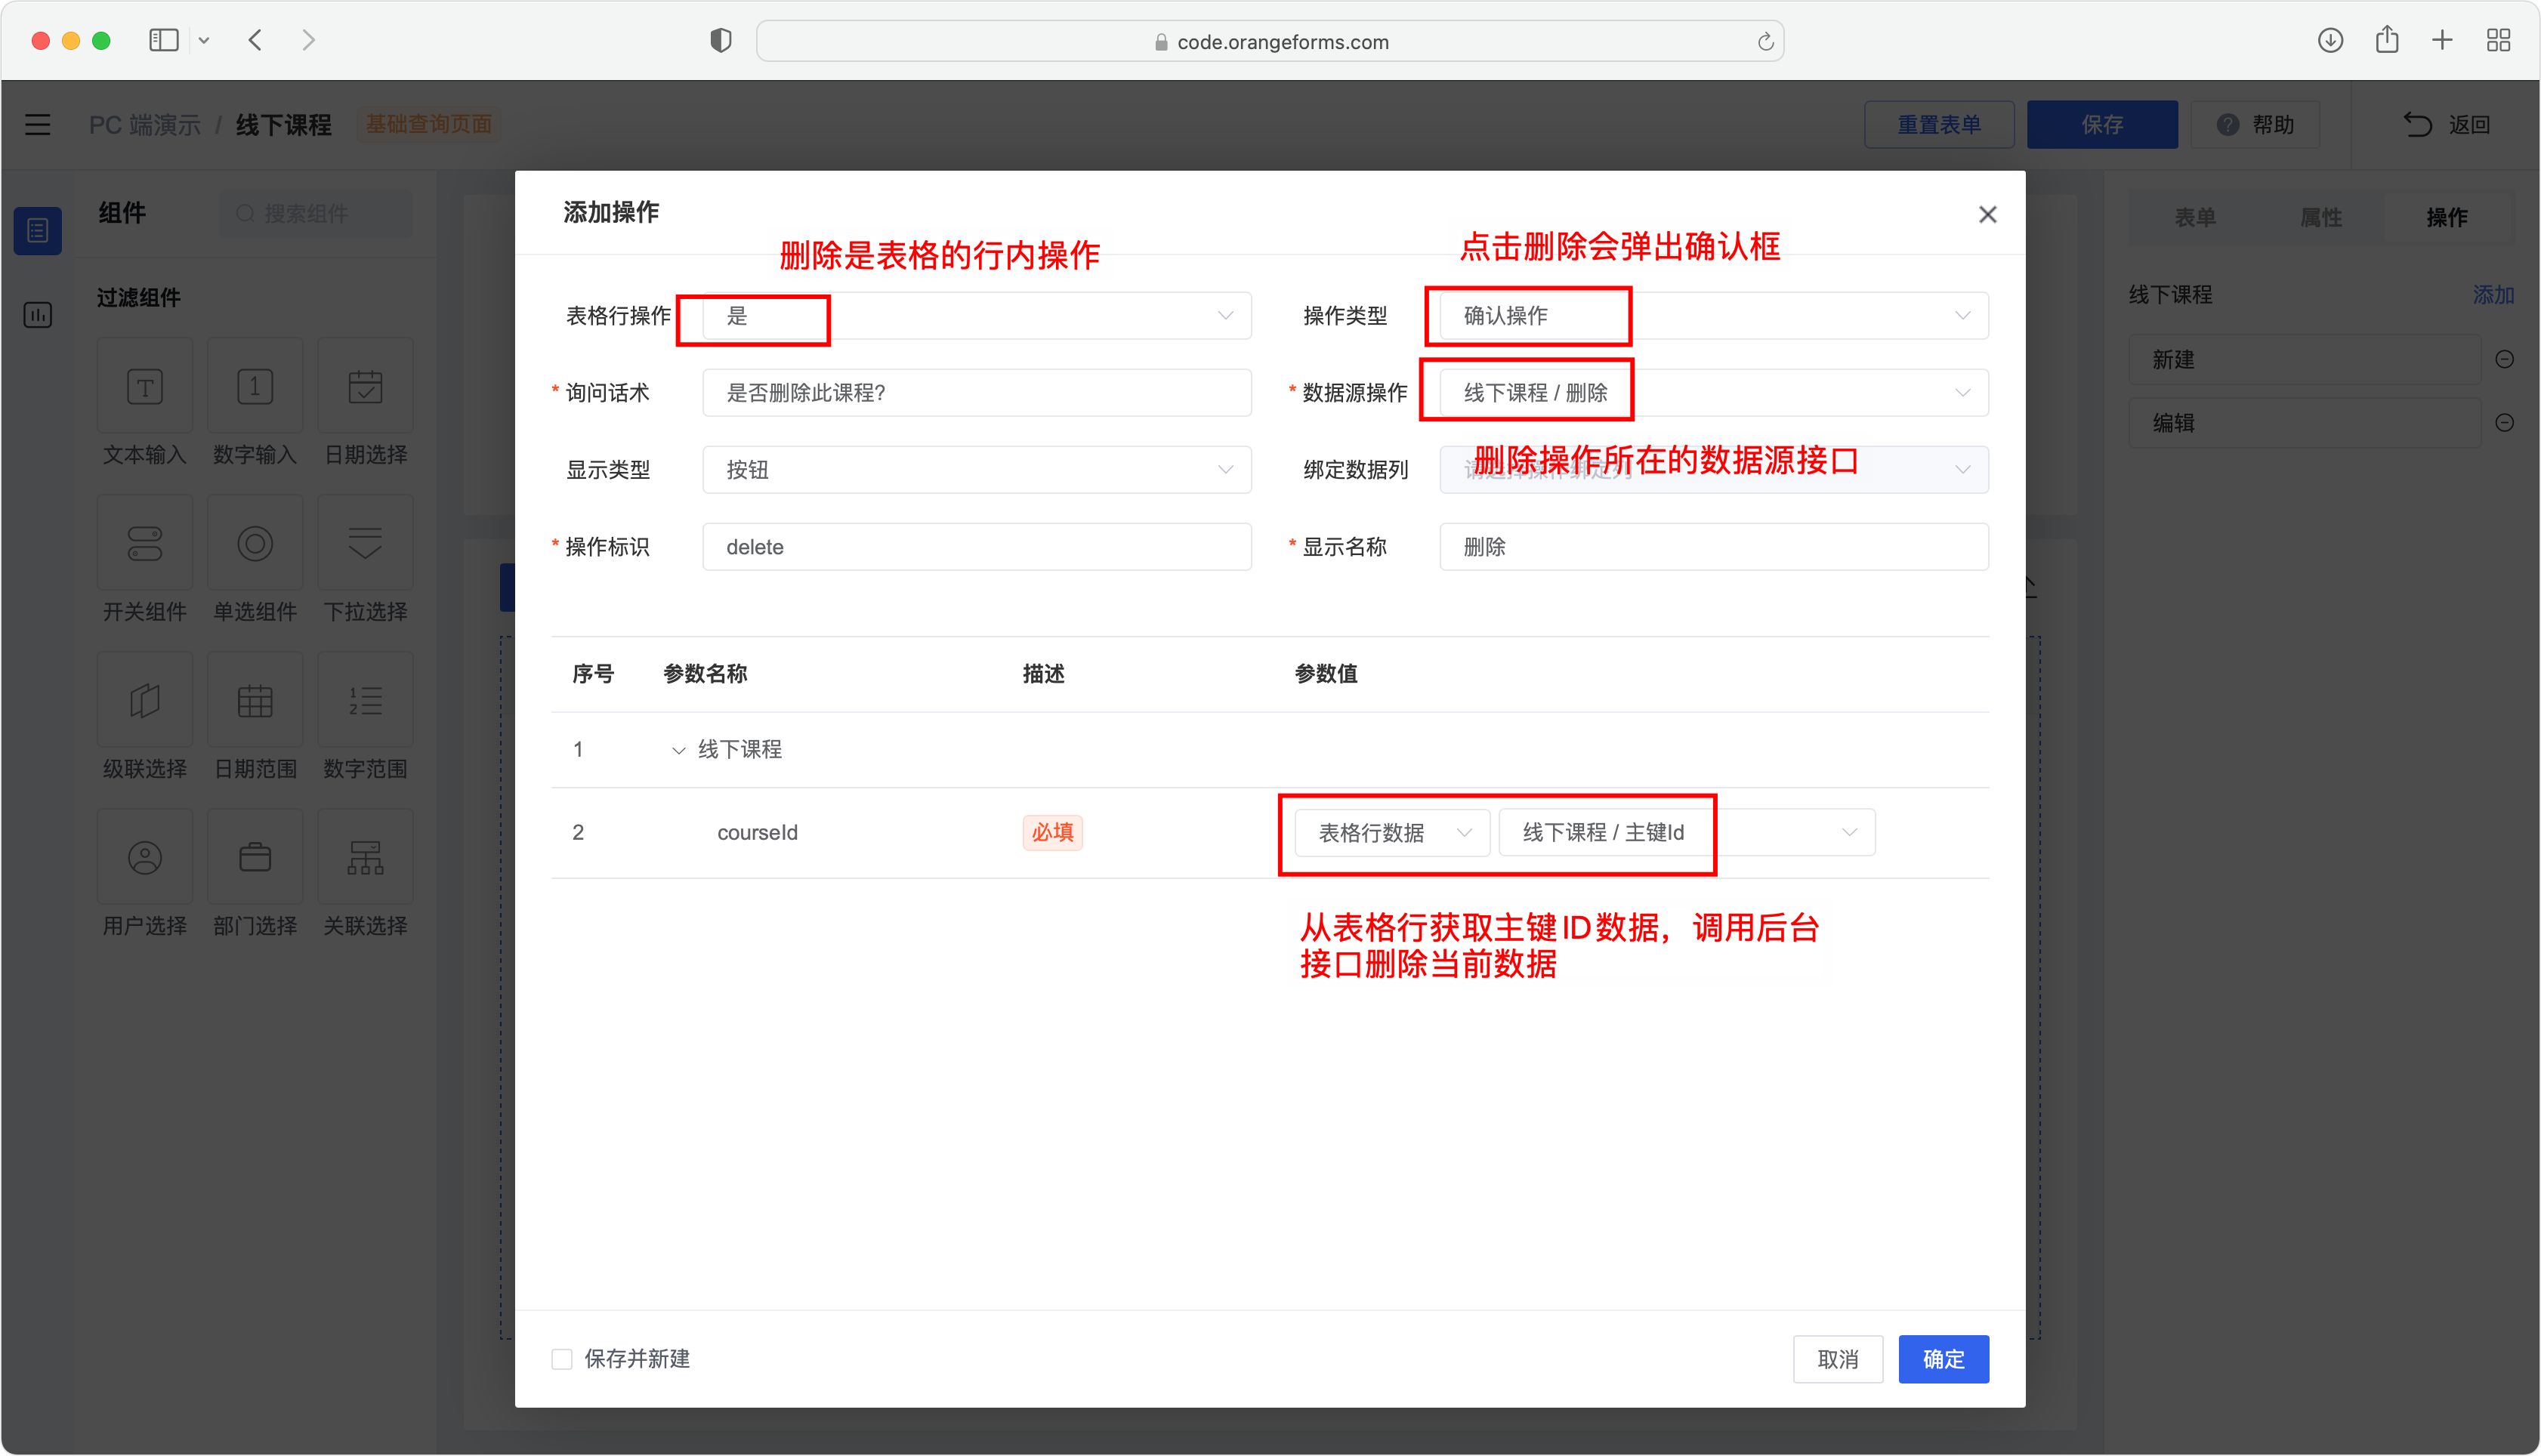Click the privacy shield icon

(x=720, y=40)
